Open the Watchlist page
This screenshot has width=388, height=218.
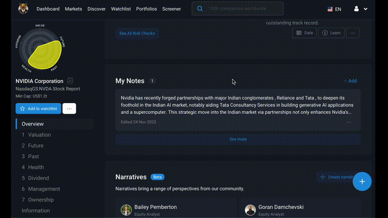tap(121, 9)
